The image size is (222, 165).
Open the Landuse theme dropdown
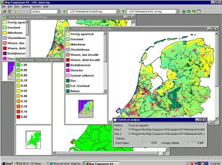click(59, 12)
